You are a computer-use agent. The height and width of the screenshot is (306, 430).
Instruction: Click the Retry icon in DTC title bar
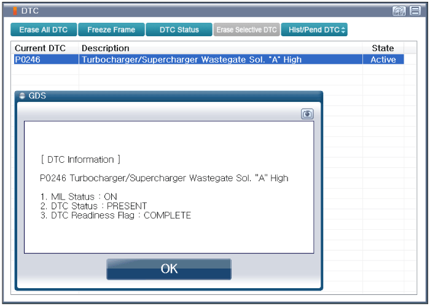point(399,11)
